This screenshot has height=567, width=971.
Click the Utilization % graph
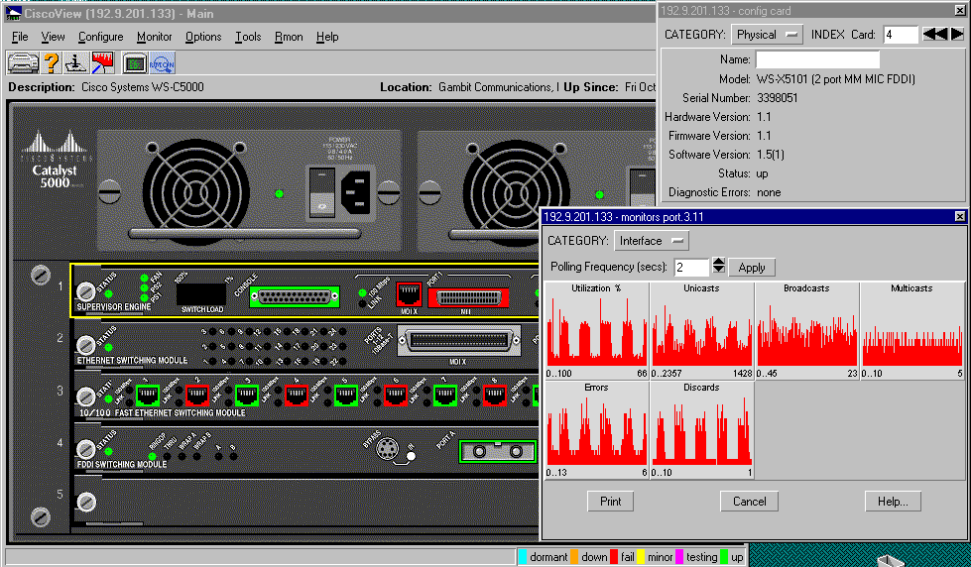(596, 330)
